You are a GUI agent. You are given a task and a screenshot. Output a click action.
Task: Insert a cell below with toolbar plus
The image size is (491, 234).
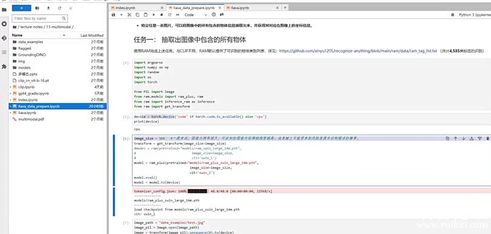[x=121, y=15]
